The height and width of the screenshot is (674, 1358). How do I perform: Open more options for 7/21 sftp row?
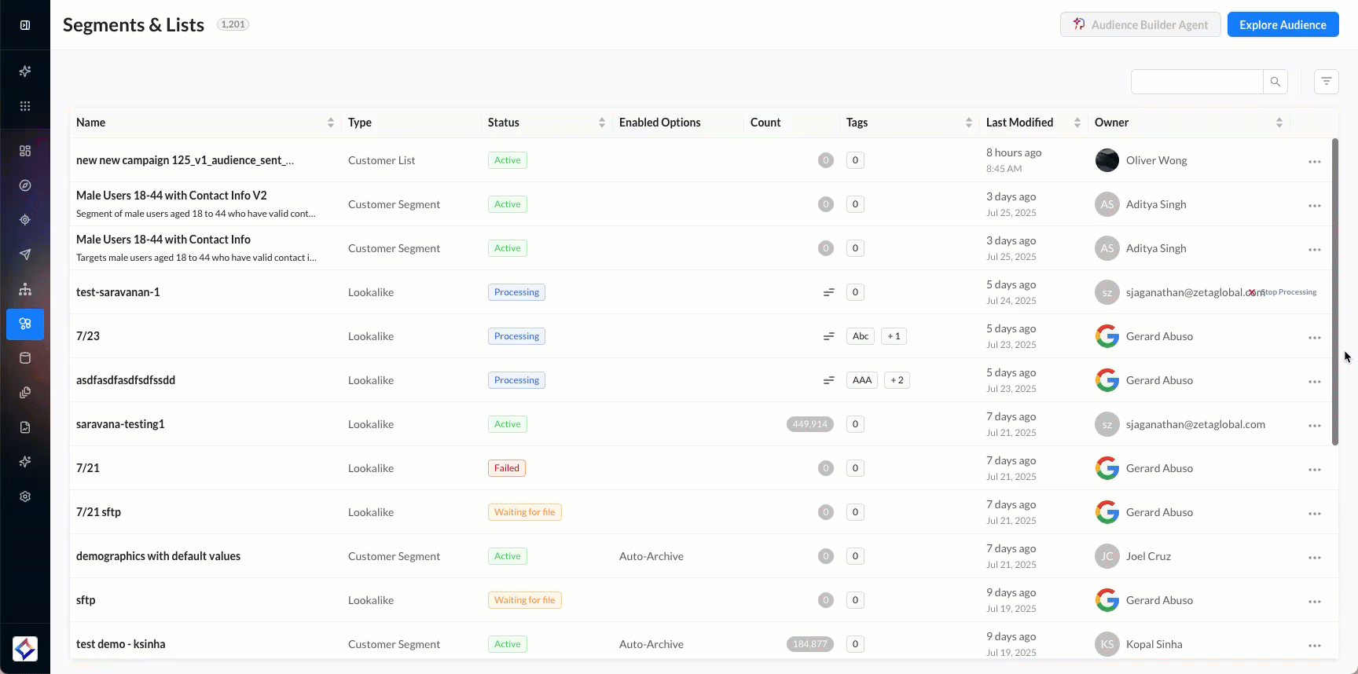[x=1314, y=514]
